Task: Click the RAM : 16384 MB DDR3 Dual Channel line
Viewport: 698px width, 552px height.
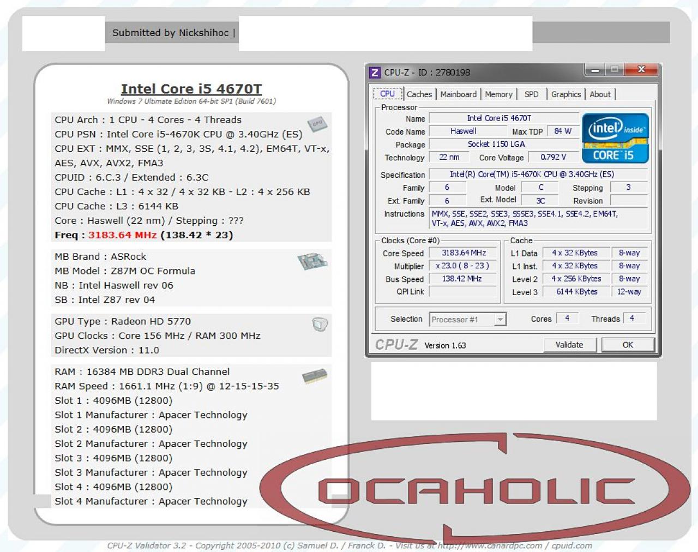Action: (142, 372)
